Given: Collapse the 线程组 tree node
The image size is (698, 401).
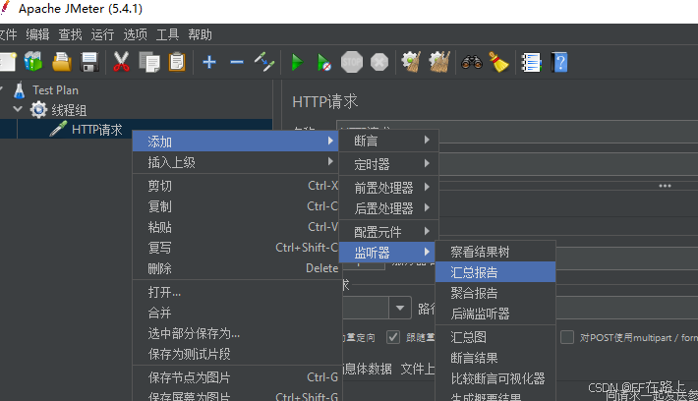Looking at the screenshot, I should 18,108.
